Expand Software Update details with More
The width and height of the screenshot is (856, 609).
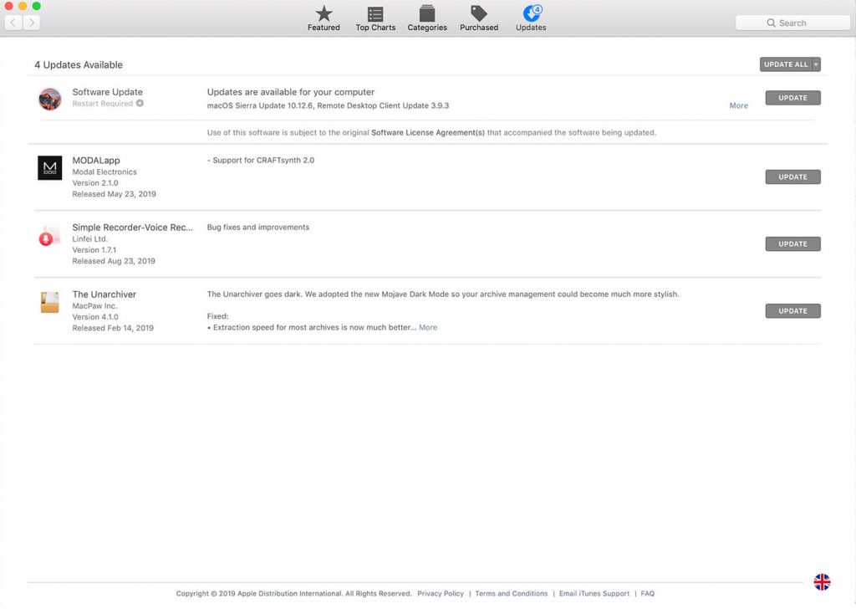point(738,106)
